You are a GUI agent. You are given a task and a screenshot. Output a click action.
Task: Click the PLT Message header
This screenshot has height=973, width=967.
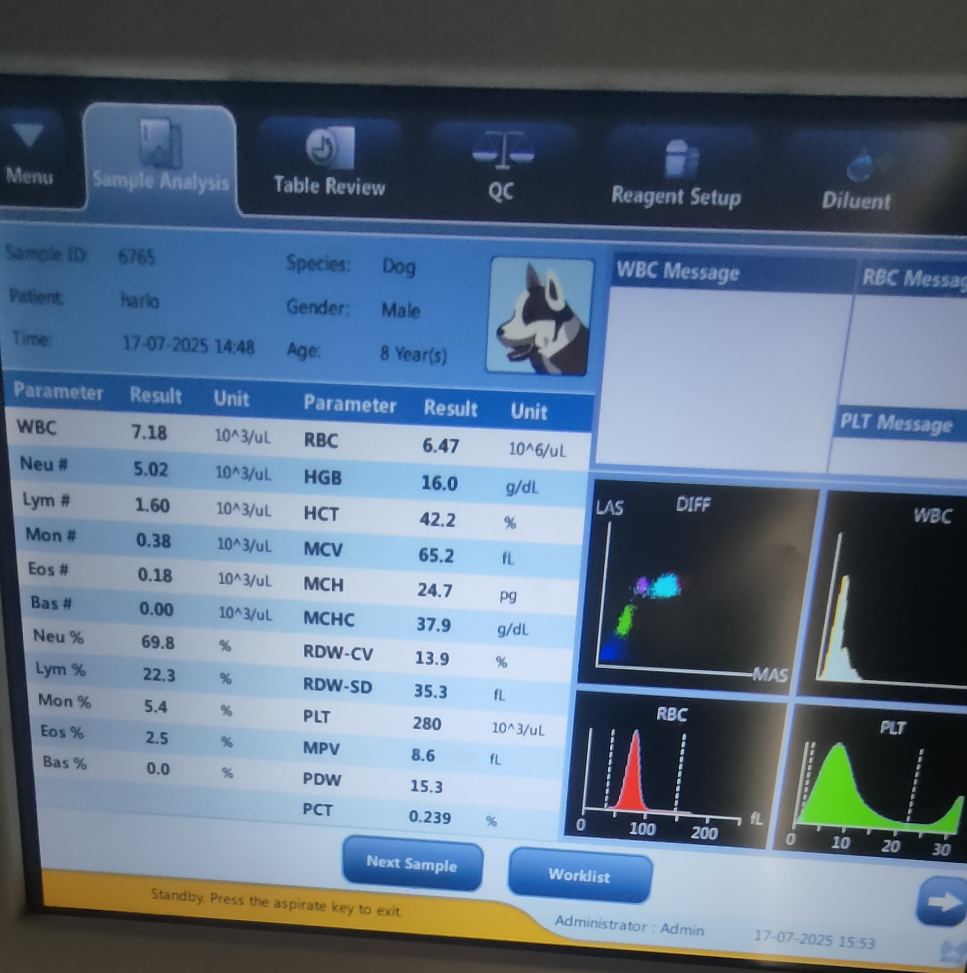895,424
